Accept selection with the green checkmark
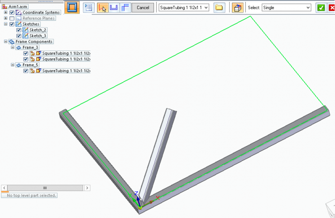 (321, 8)
